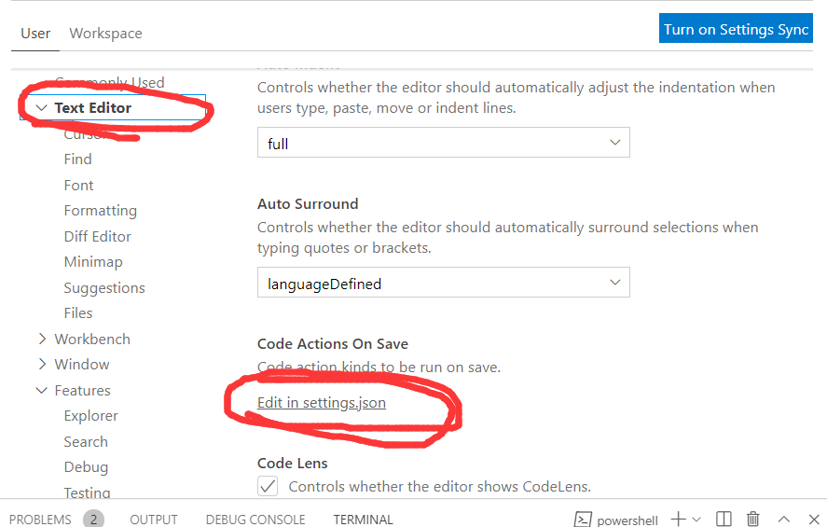Click Turn on Settings Sync button
Screen dimensions: 827x527
tap(736, 29)
